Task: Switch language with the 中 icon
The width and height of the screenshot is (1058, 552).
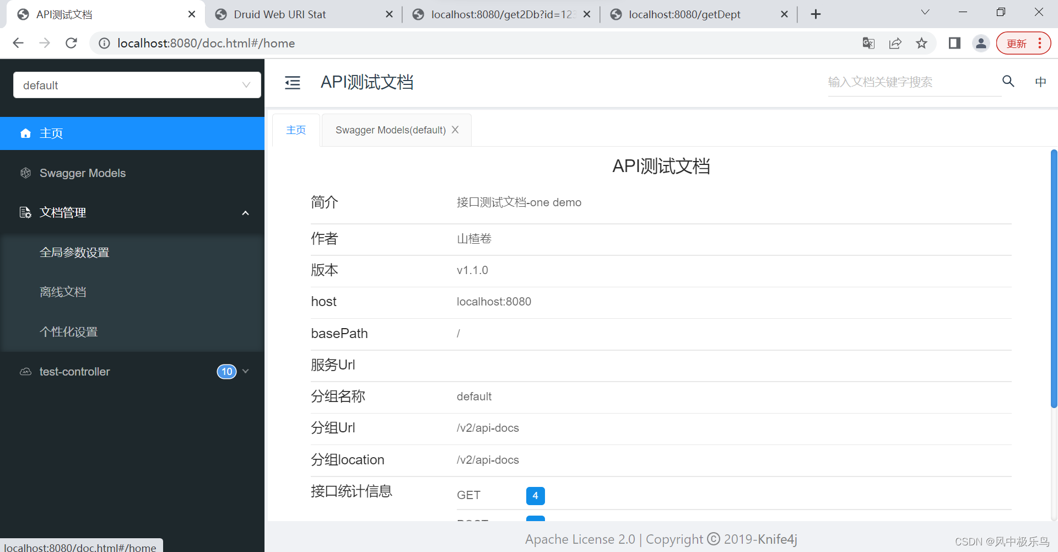Action: 1040,82
